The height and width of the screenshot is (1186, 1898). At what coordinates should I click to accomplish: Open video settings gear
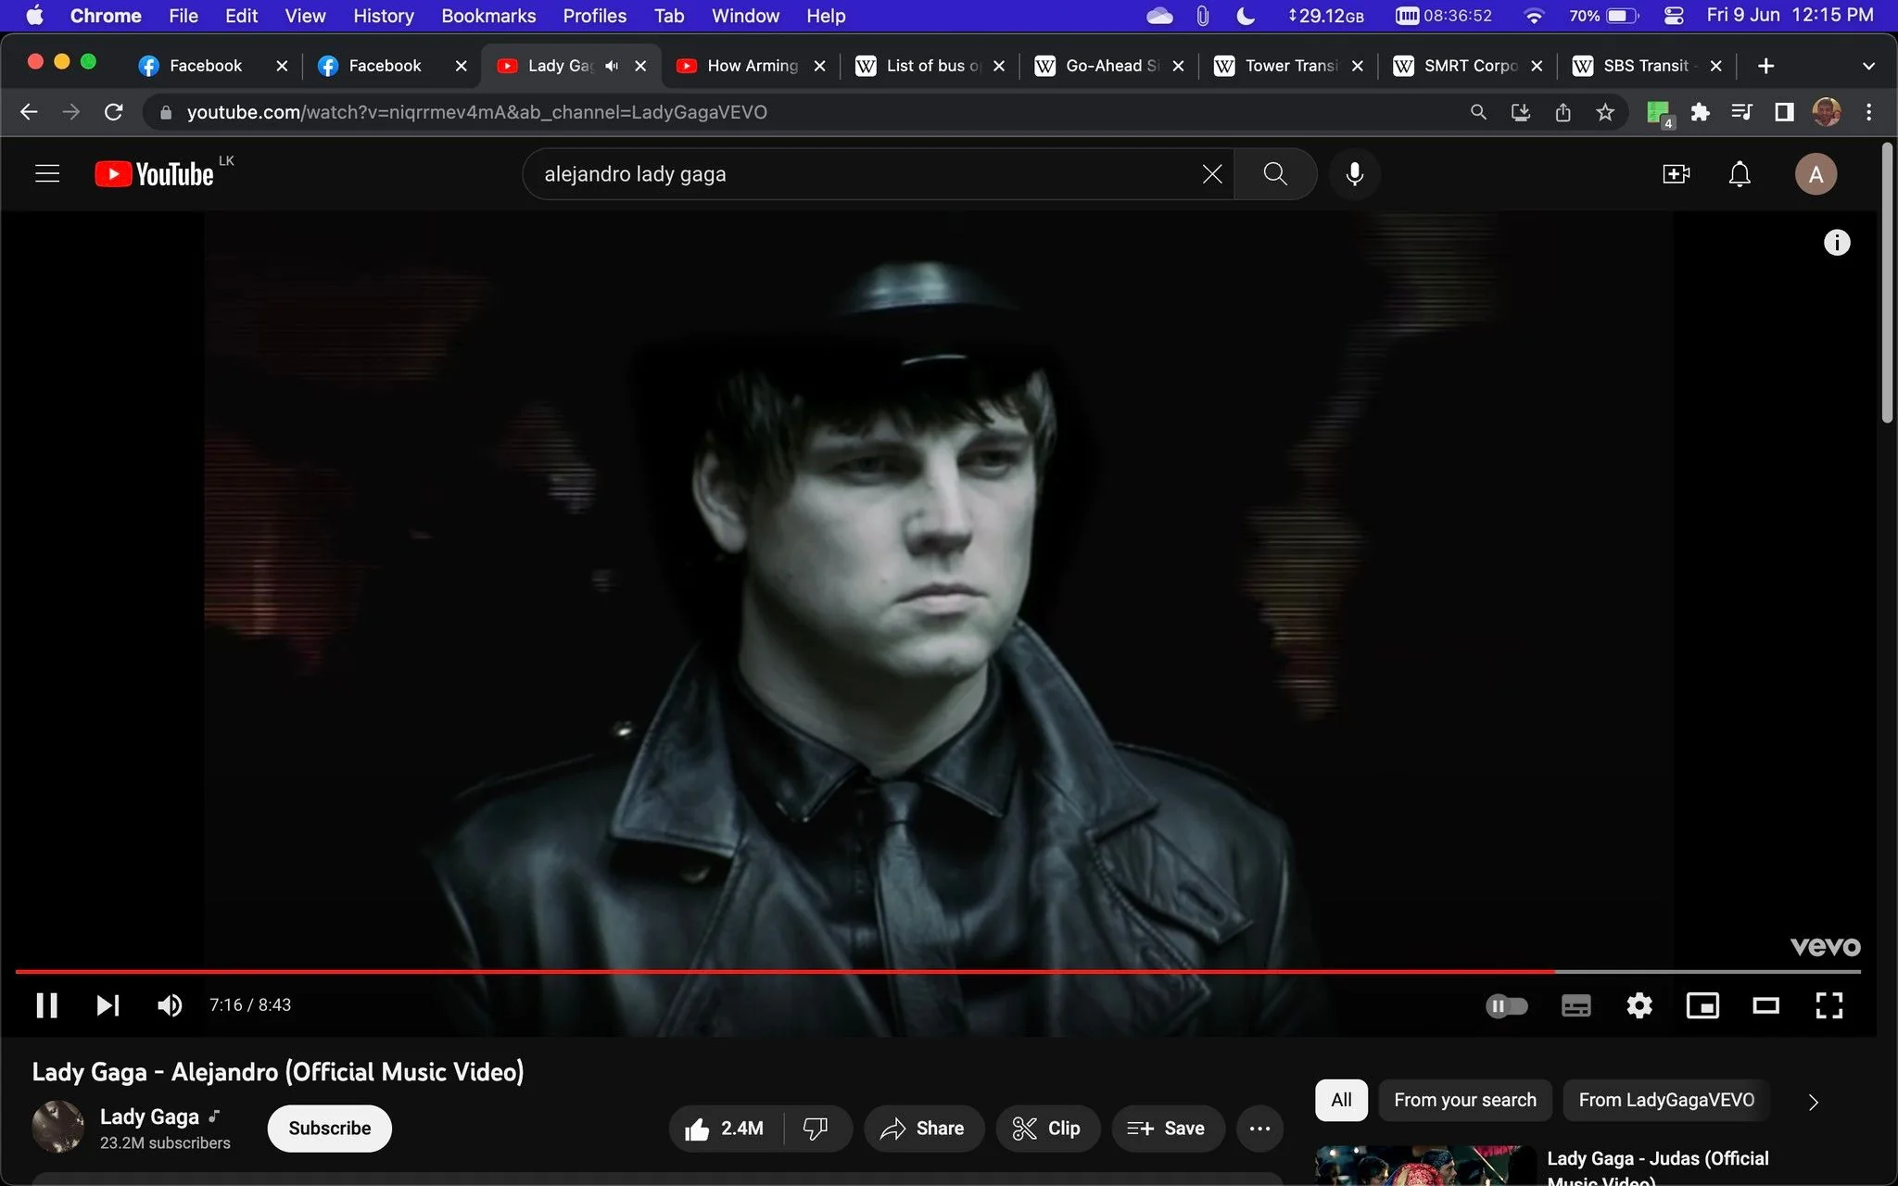point(1639,1005)
